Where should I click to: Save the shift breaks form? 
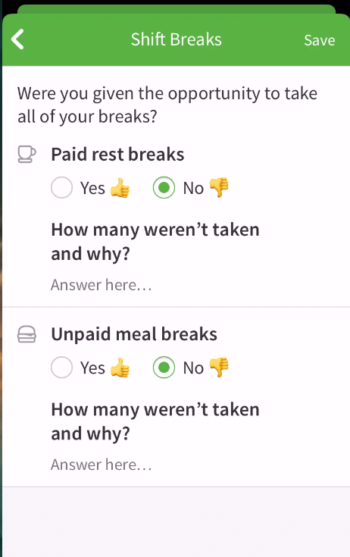click(320, 39)
